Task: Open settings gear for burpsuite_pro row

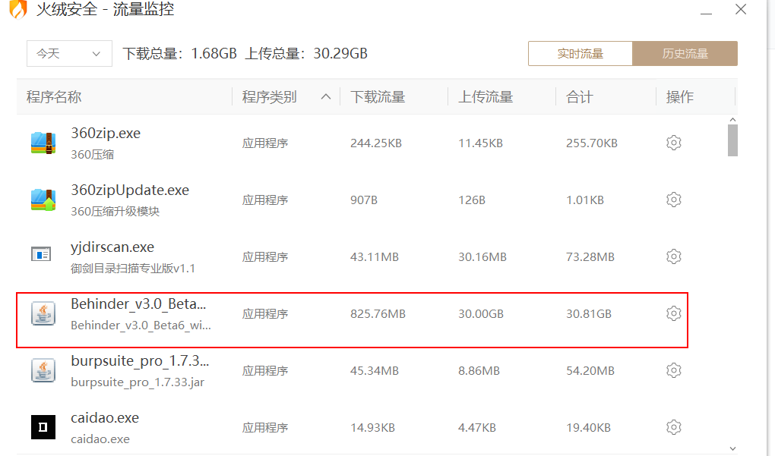Action: coord(674,370)
